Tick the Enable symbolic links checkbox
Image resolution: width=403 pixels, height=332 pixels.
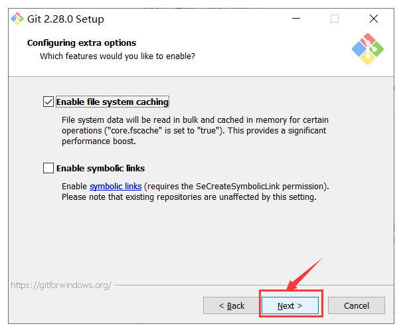[x=48, y=168]
